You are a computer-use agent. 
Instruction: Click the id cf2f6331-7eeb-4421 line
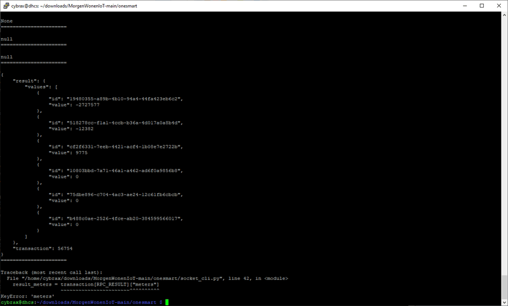click(116, 147)
